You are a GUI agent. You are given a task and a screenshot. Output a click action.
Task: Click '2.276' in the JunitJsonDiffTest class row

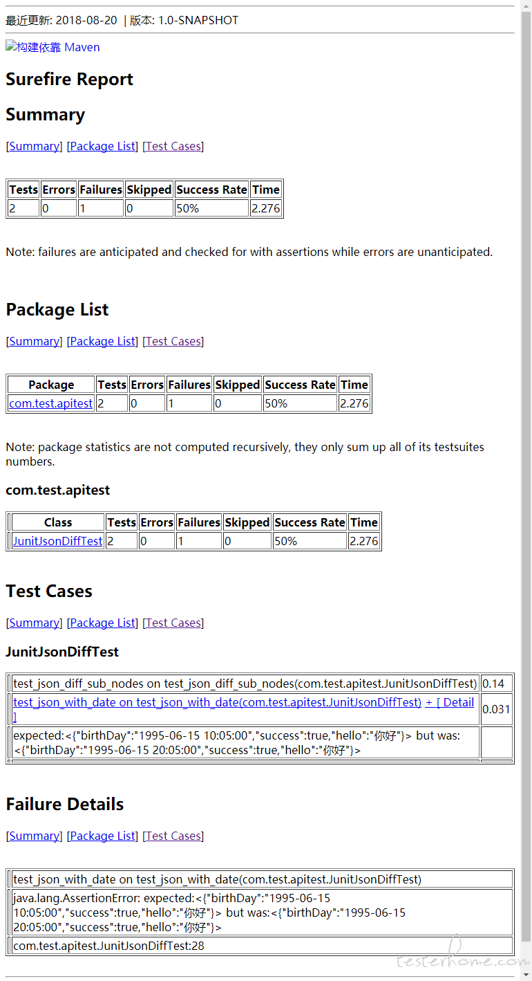tap(364, 541)
